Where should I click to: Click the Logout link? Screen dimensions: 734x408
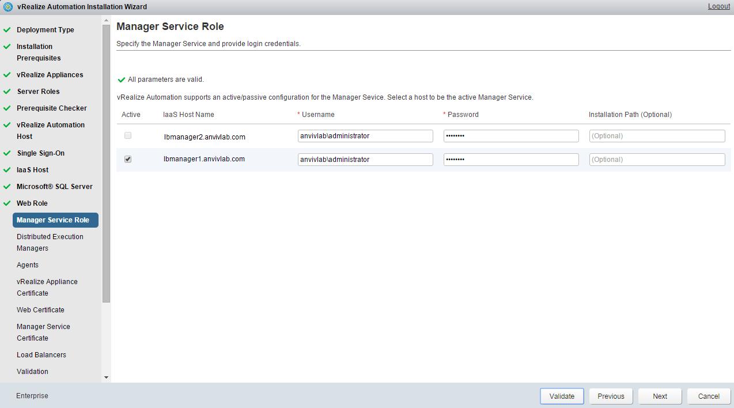pos(719,6)
